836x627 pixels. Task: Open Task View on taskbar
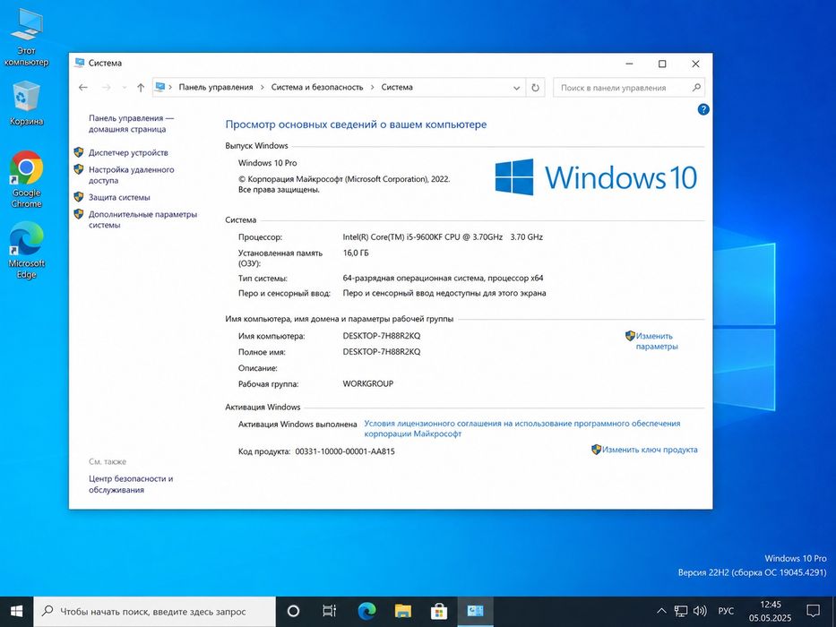point(330,612)
